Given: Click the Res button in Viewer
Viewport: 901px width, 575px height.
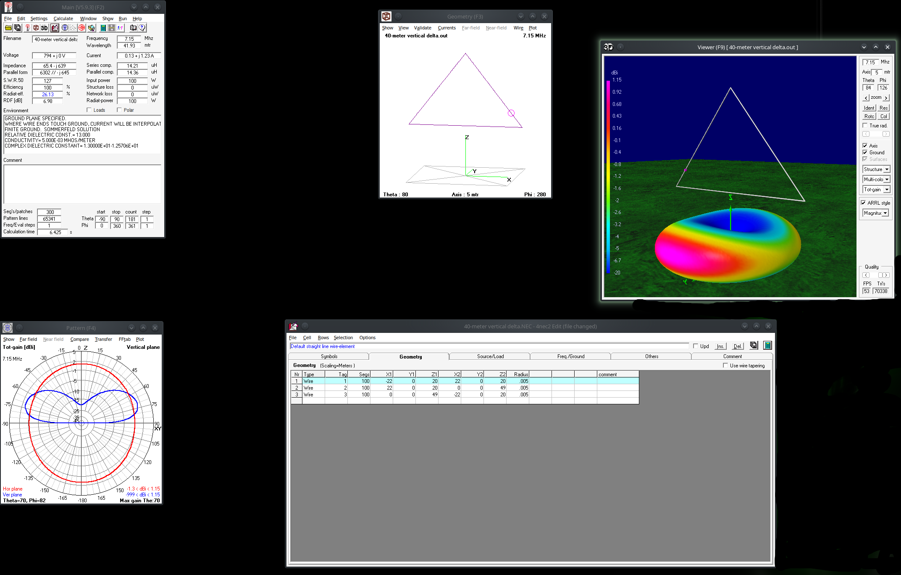Looking at the screenshot, I should [x=883, y=108].
